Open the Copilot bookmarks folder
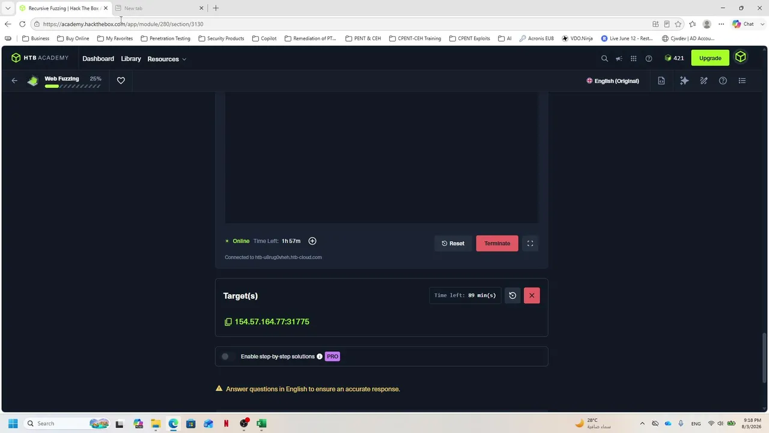 pos(264,38)
